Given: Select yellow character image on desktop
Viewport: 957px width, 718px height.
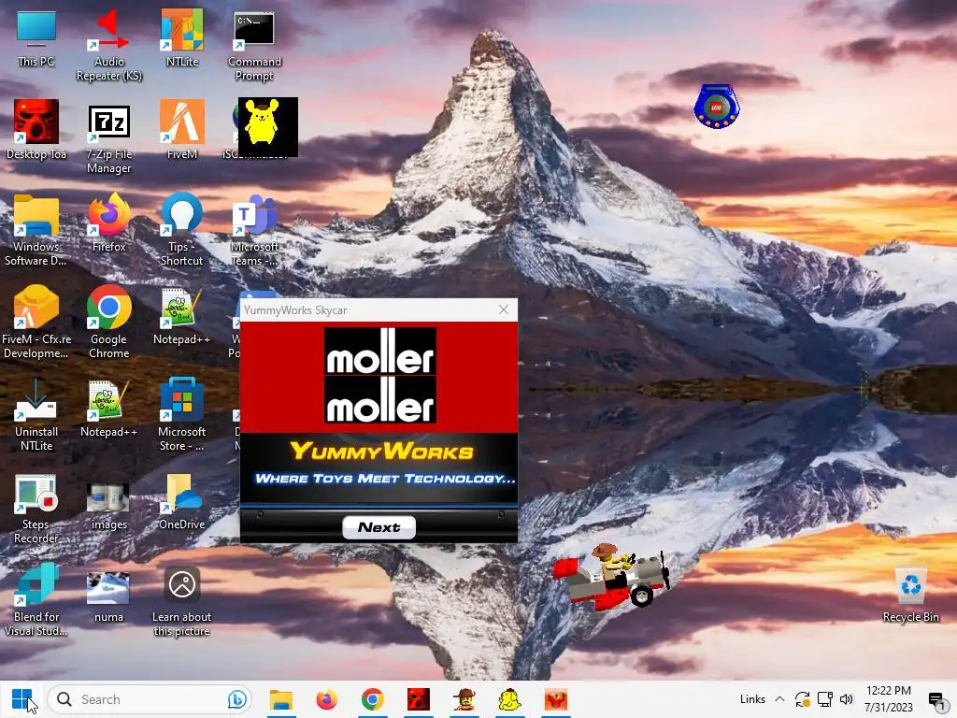Looking at the screenshot, I should point(268,127).
